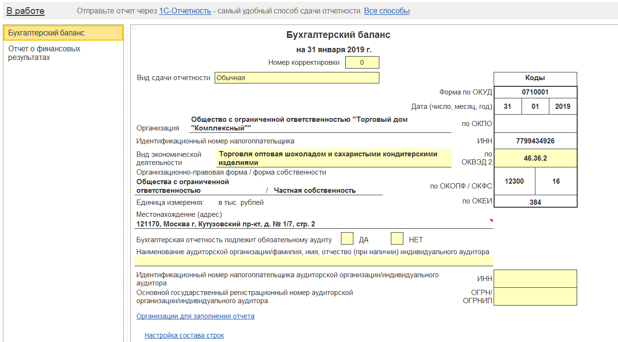
Task: Click the red comment marker by the address
Action: 491,220
